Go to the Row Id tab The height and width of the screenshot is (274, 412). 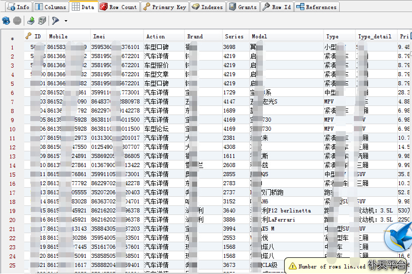click(277, 7)
